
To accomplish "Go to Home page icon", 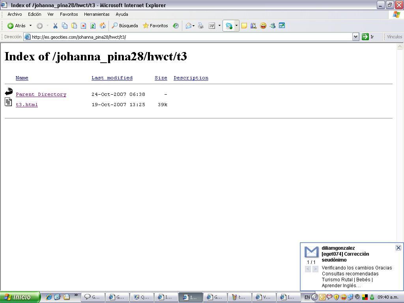I will [x=103, y=26].
